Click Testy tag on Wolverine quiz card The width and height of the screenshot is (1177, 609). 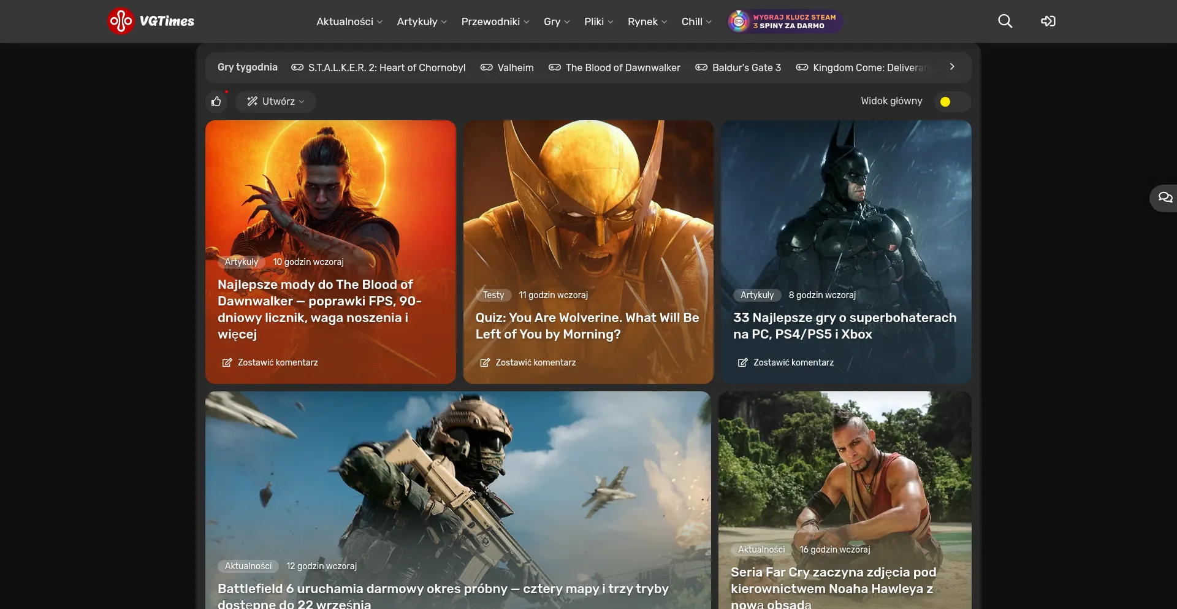(x=493, y=295)
